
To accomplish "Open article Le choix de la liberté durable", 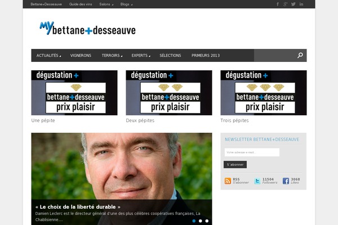I will coord(78,207).
